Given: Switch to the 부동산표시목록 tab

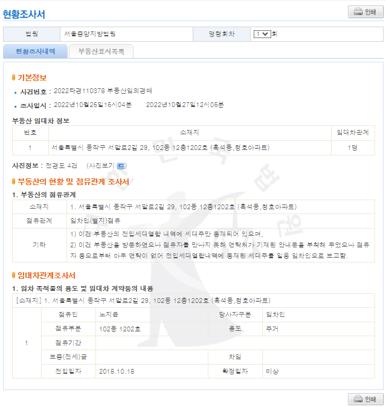Looking at the screenshot, I should pyautogui.click(x=101, y=51).
